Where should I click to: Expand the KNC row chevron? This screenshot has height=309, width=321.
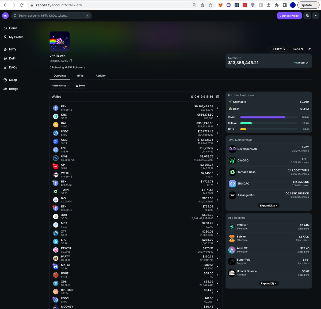tap(217, 116)
